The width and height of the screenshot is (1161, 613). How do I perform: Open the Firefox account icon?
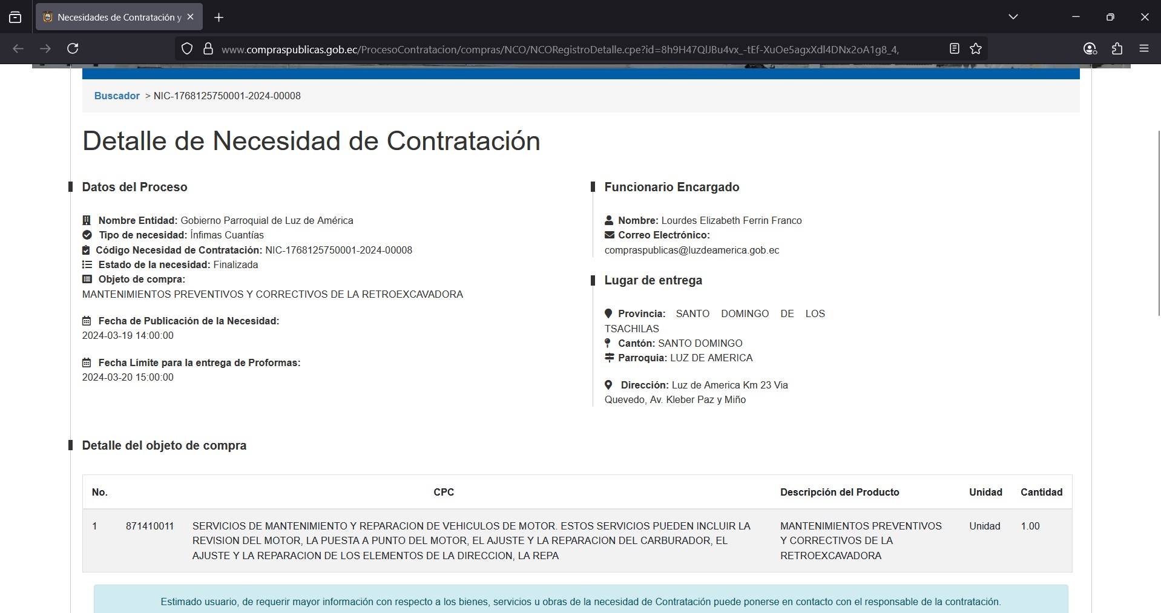click(1090, 48)
